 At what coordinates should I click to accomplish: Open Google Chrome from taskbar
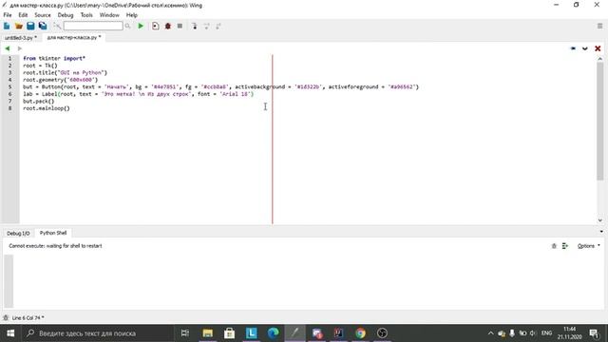coord(361,333)
